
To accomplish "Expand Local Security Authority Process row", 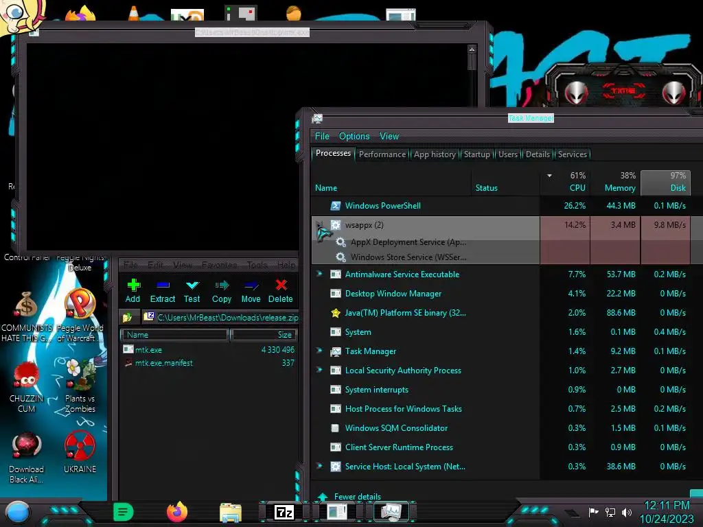I will pyautogui.click(x=319, y=371).
